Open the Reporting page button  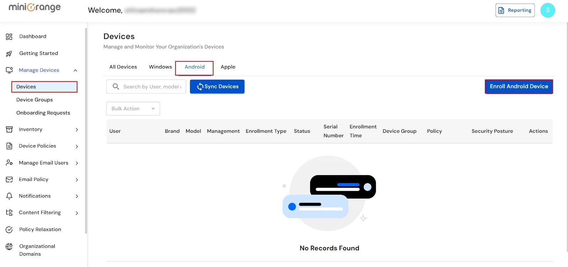click(x=515, y=10)
